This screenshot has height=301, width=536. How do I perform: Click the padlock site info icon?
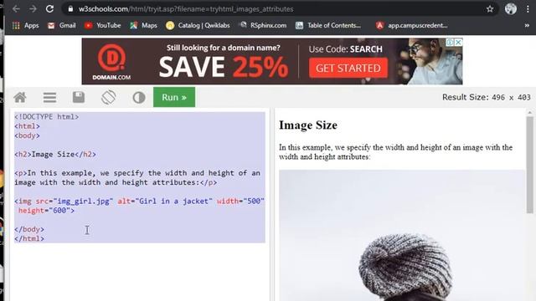point(70,9)
